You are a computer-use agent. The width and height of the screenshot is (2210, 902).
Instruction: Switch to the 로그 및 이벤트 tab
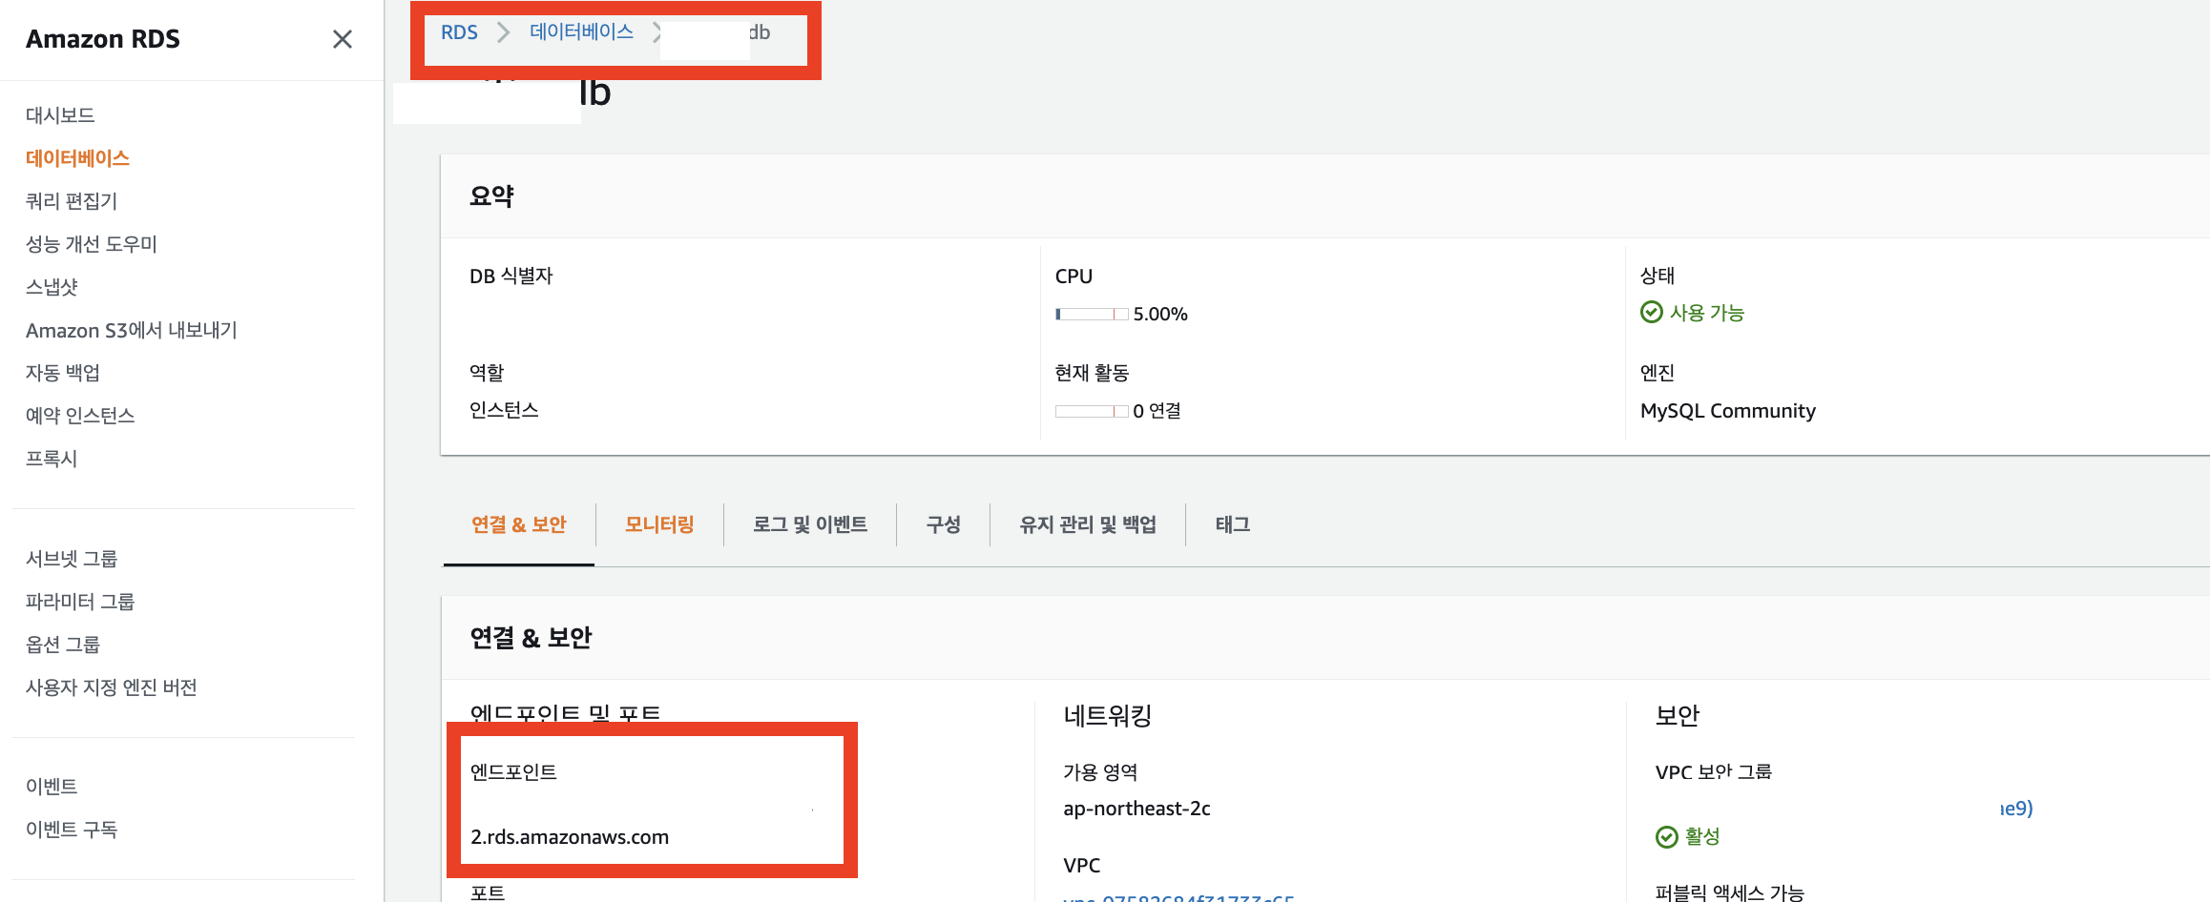pos(810,524)
